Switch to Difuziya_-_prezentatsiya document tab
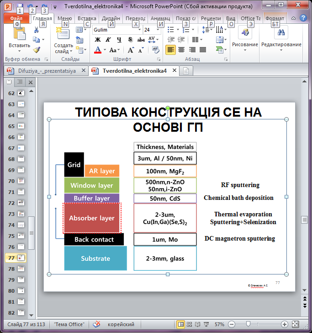This screenshot has width=312, height=333. pyautogui.click(x=46, y=71)
